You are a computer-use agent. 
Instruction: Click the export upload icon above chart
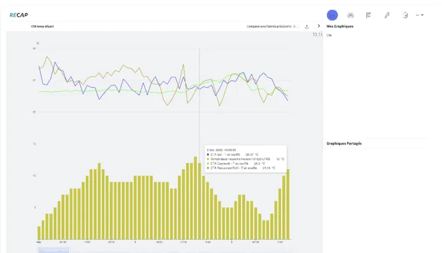click(x=307, y=26)
